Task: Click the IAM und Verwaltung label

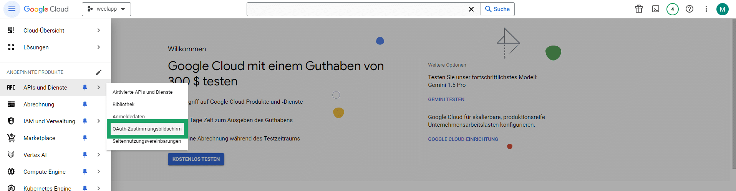Action: coord(49,121)
